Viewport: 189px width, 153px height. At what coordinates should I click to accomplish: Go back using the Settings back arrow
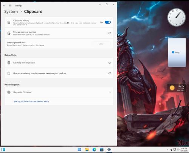(x=4, y=6)
